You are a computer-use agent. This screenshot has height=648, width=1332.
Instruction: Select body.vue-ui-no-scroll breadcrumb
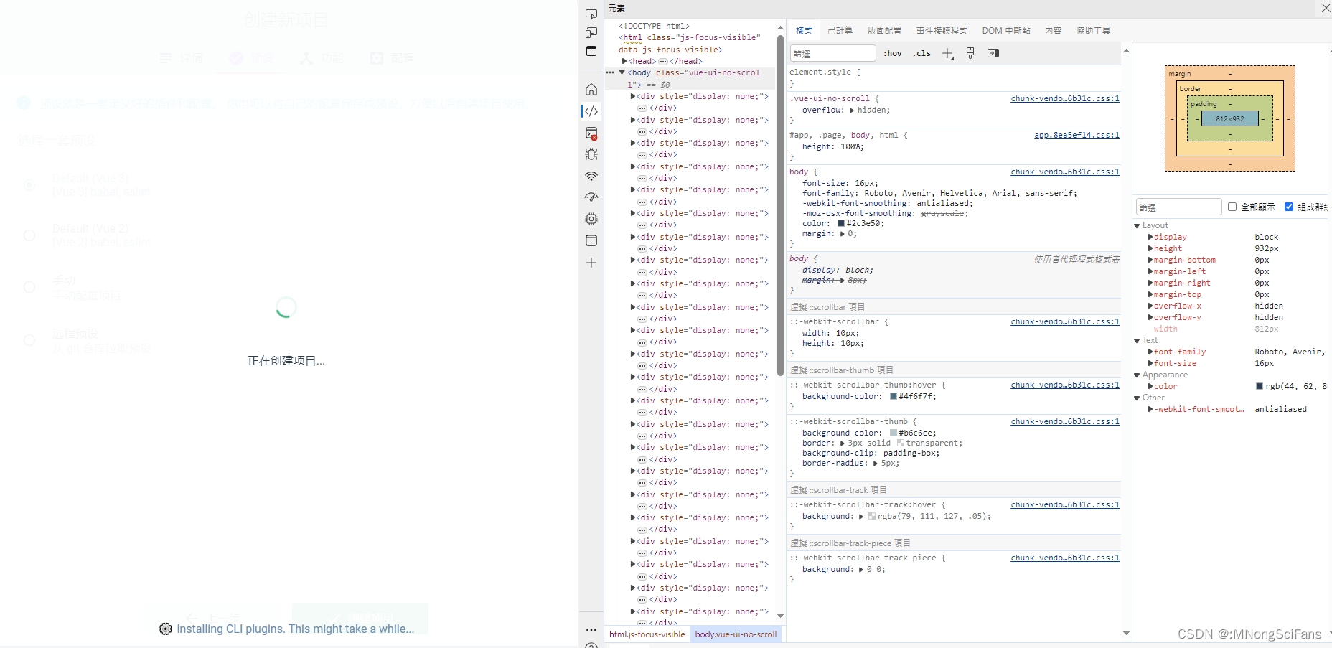[736, 634]
